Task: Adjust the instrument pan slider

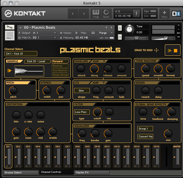Action: click(x=137, y=38)
